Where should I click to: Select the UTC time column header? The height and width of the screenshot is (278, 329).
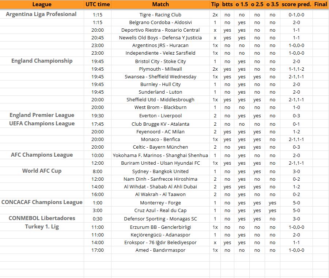pos(98,4)
